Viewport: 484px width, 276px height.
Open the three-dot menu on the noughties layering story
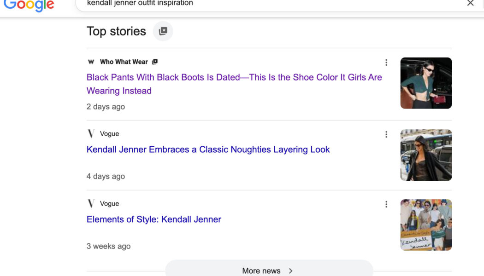point(386,134)
